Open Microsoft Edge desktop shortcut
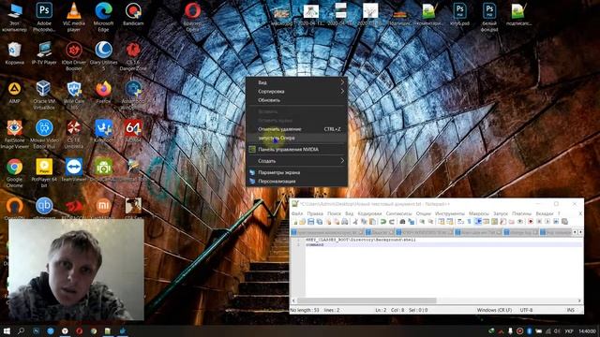The width and height of the screenshot is (600, 337). point(103,17)
